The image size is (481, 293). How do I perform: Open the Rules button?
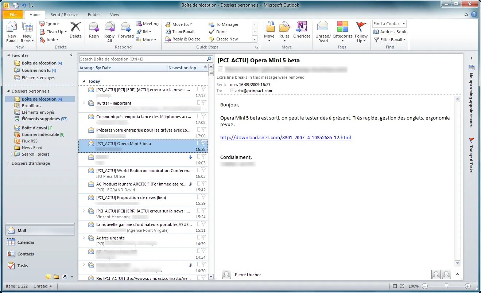[284, 32]
